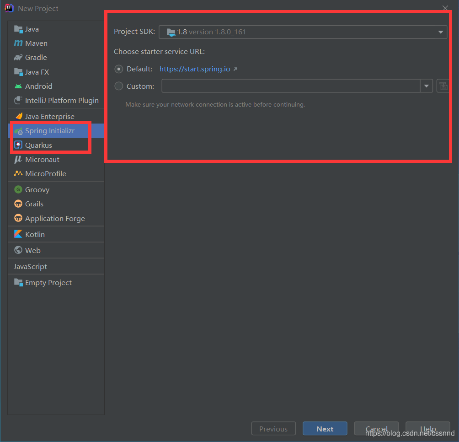Screen dimensions: 459x442
Task: Click the Java folder icon
Action: pos(18,29)
